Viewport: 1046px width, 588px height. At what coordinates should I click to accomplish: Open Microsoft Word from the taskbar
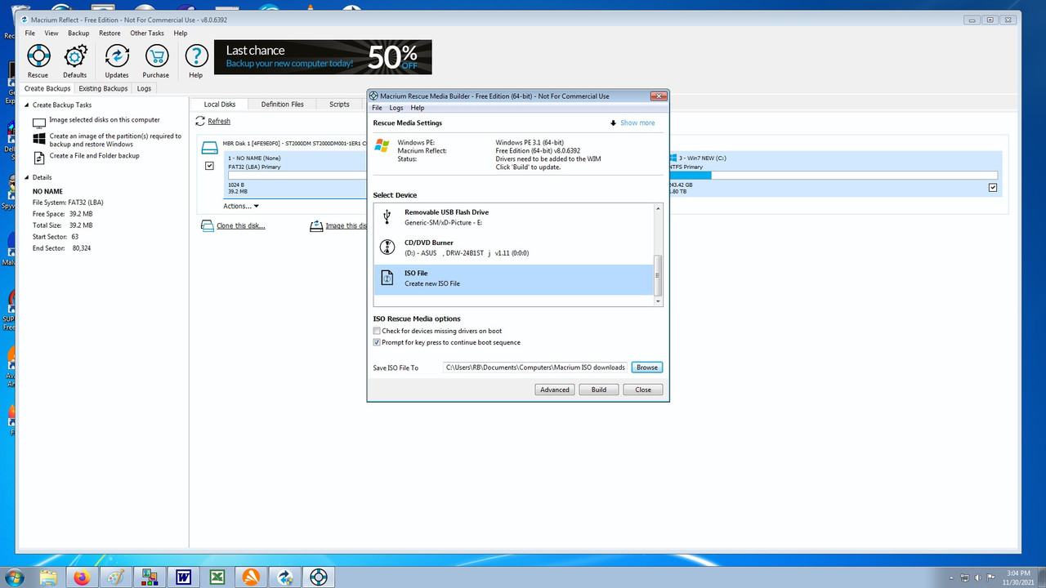[183, 577]
